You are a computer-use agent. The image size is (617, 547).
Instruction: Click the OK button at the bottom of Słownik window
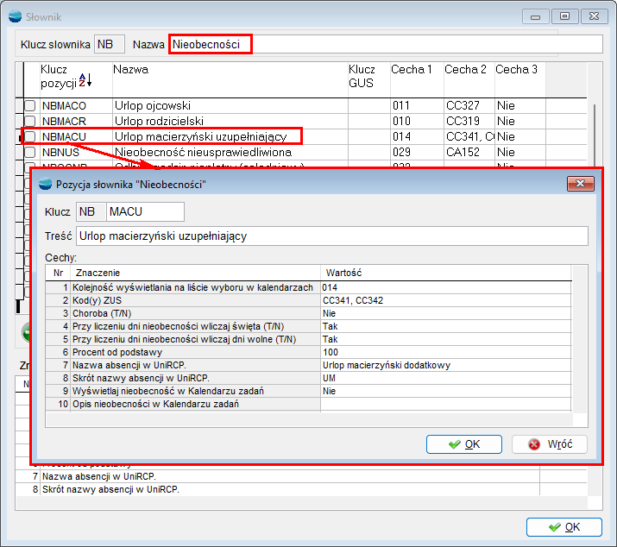point(563,526)
